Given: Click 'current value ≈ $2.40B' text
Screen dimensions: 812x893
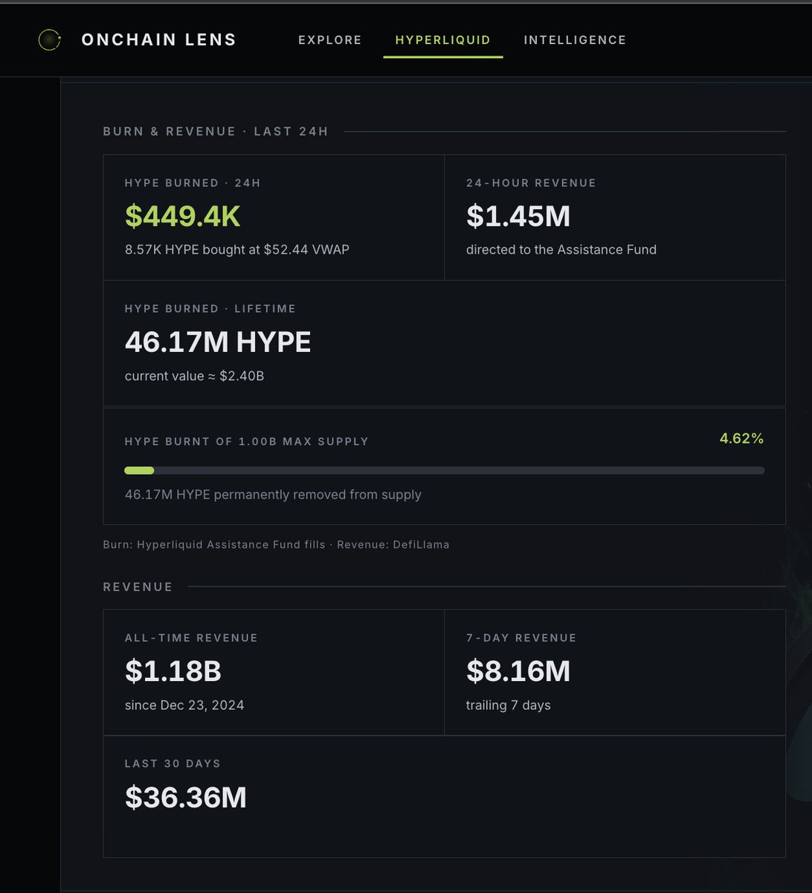Looking at the screenshot, I should coord(195,376).
